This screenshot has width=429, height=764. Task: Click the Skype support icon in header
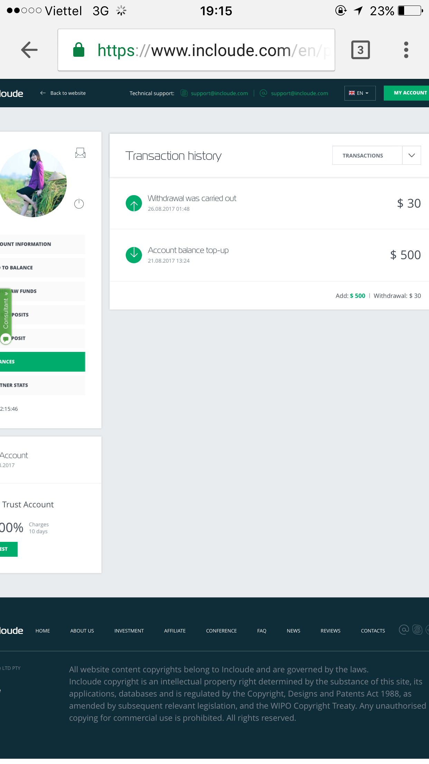[x=184, y=93]
